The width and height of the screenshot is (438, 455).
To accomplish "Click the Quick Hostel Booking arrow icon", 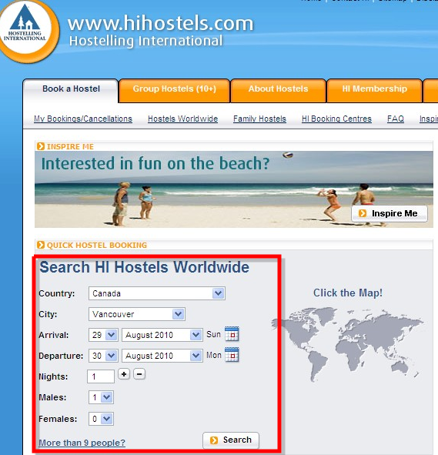I will tap(41, 245).
